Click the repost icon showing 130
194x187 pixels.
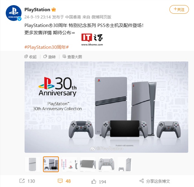tap(22, 181)
